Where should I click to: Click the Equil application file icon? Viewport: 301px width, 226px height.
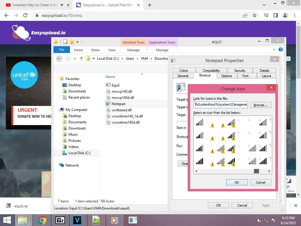(x=108, y=85)
